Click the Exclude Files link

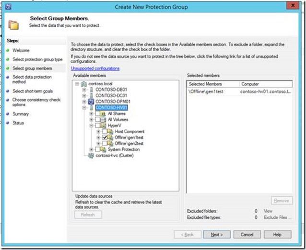coord(277,217)
